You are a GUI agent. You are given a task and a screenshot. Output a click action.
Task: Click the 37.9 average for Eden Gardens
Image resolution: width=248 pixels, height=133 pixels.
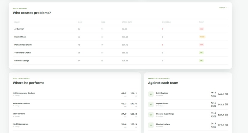click(x=124, y=114)
